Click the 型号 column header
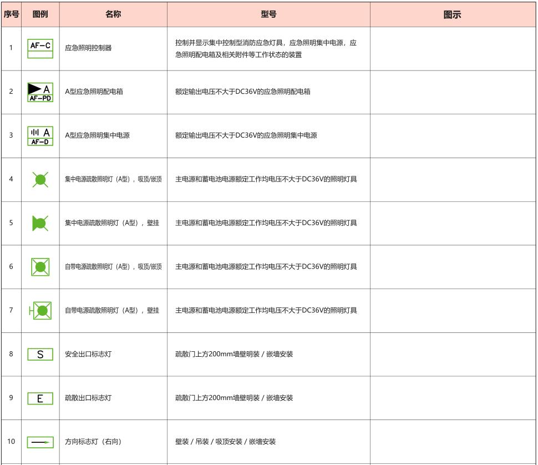 [268, 14]
